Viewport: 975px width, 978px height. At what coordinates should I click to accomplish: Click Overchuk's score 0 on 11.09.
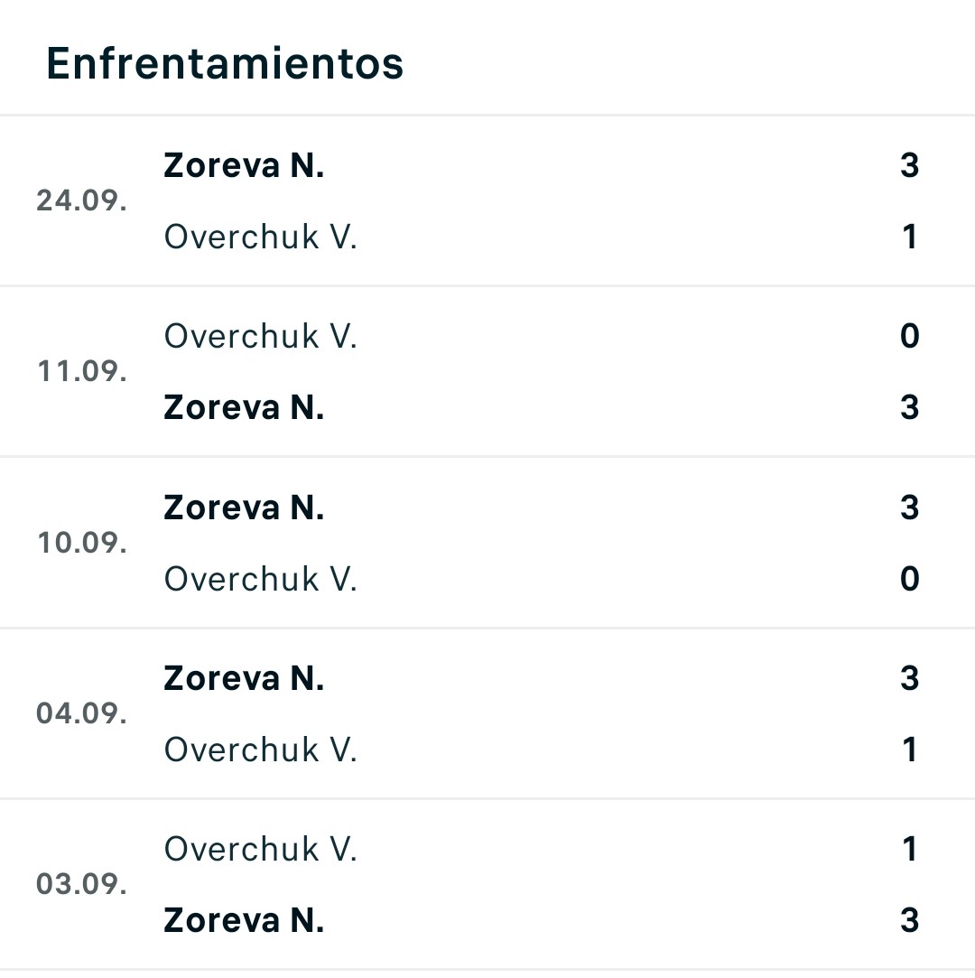click(x=909, y=336)
